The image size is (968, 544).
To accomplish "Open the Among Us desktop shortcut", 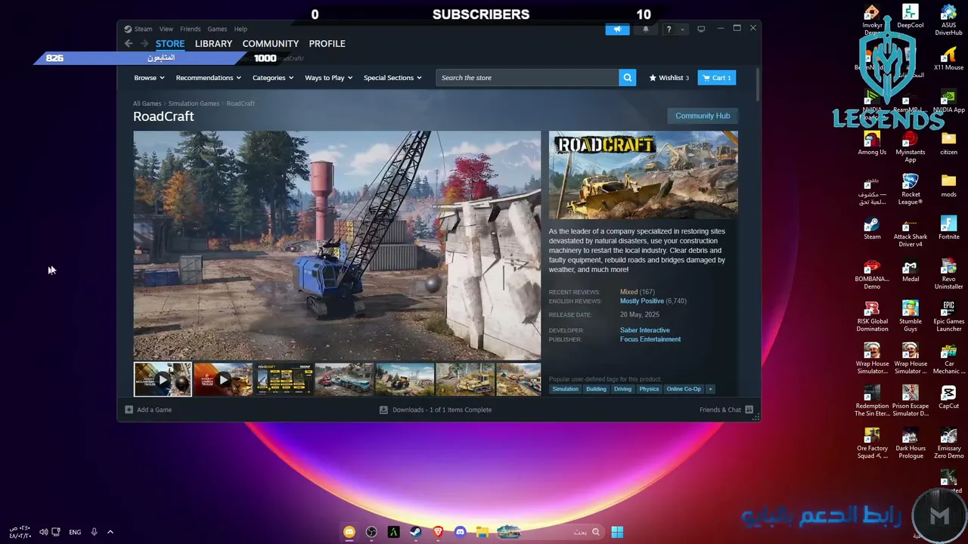I will pos(872,144).
